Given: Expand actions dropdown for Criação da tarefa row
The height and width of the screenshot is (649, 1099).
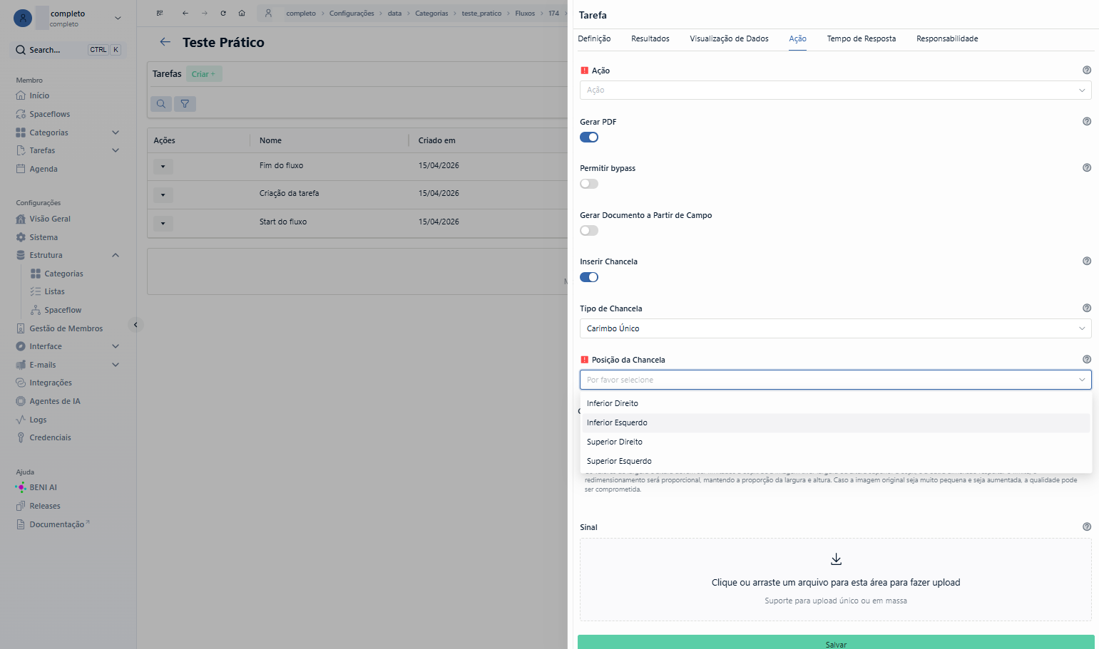Looking at the screenshot, I should (163, 194).
